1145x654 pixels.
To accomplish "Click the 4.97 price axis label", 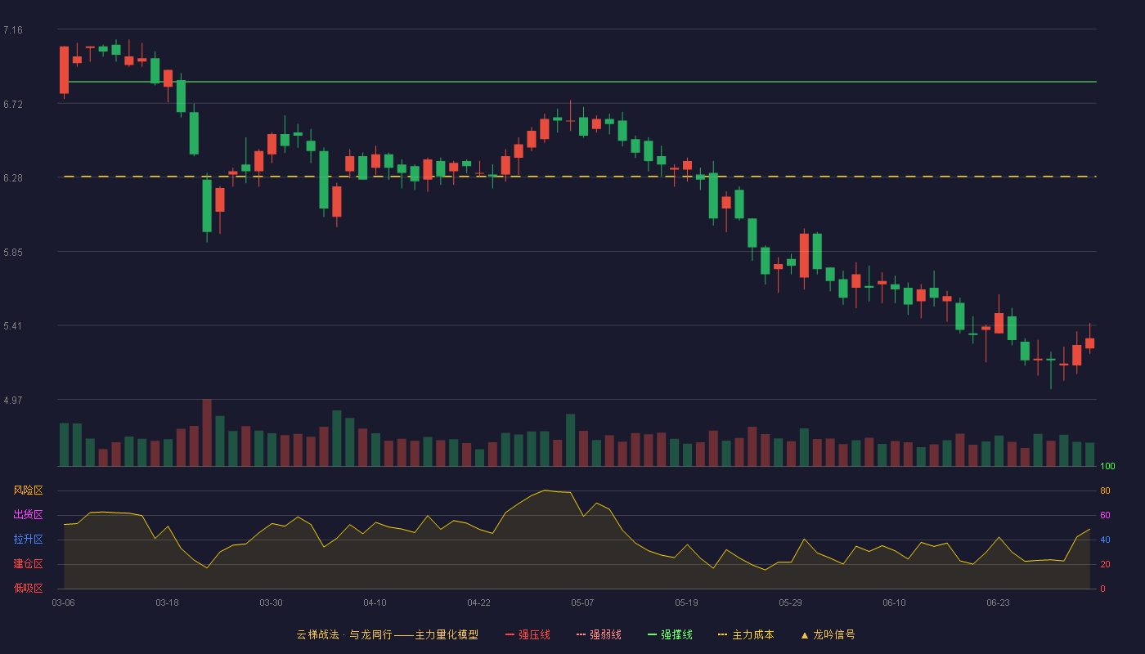I will (13, 400).
